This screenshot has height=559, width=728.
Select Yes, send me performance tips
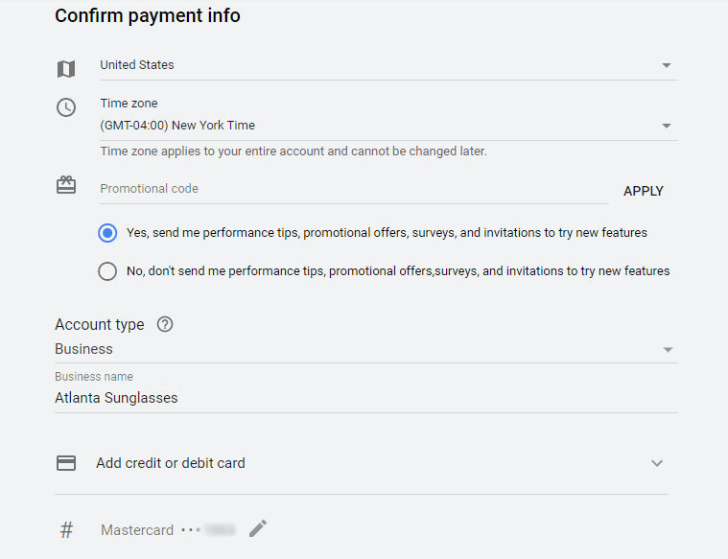tap(107, 233)
